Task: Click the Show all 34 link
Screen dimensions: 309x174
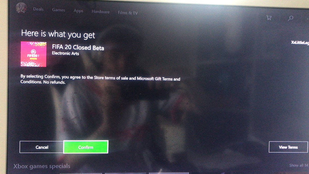Action: click(298, 165)
